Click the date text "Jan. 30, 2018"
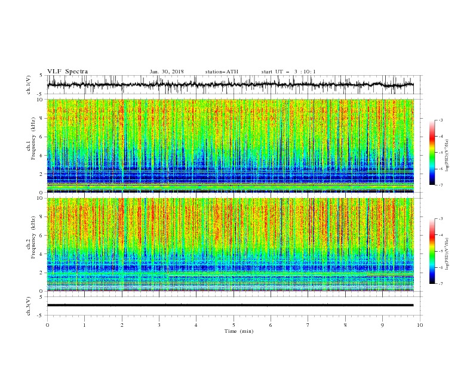 tap(167, 72)
